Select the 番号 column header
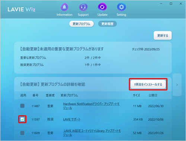 (x=35, y=95)
